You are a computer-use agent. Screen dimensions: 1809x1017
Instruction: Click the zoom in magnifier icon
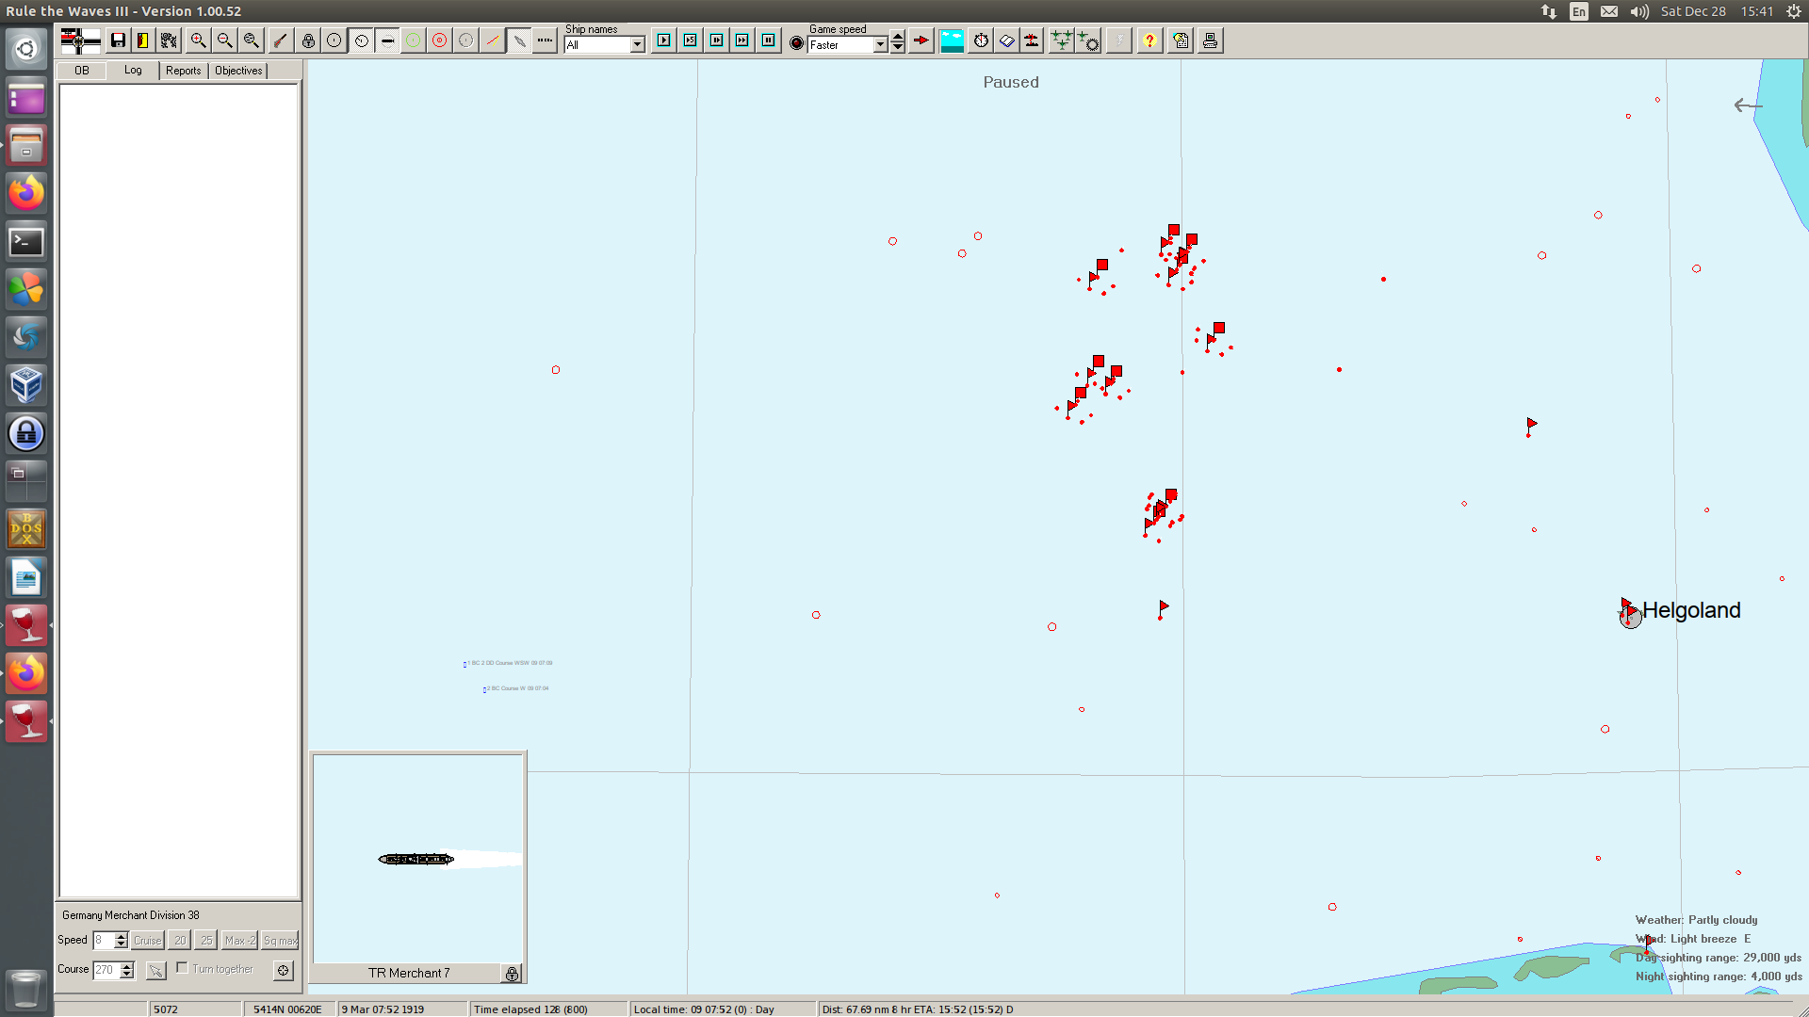tap(198, 40)
